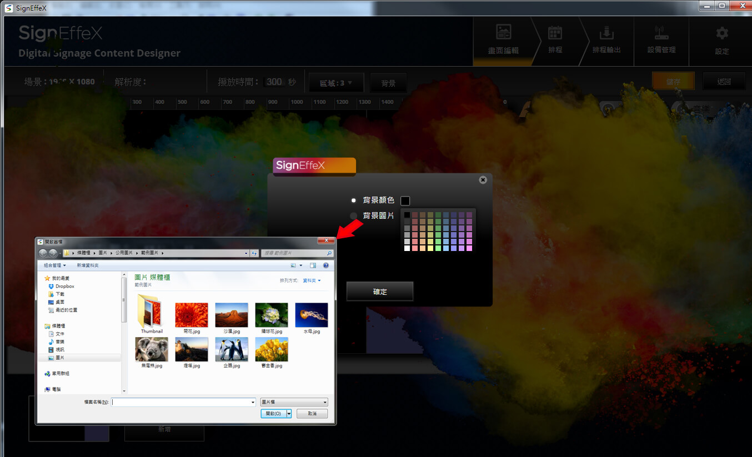
Task: Select the 無尾熊.jpg koala thumbnail
Action: pyautogui.click(x=152, y=349)
